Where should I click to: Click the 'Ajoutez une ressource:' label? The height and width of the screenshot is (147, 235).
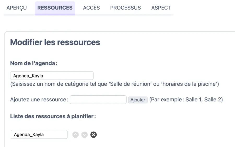(x=39, y=100)
